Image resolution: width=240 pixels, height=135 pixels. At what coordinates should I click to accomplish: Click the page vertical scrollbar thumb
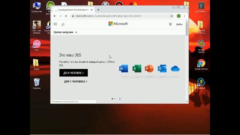tap(187, 29)
